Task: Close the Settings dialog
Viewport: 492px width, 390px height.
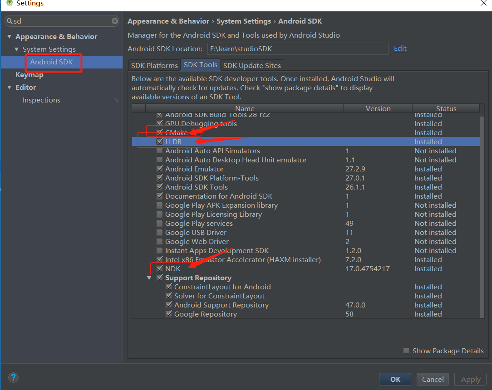Action: pyautogui.click(x=484, y=3)
